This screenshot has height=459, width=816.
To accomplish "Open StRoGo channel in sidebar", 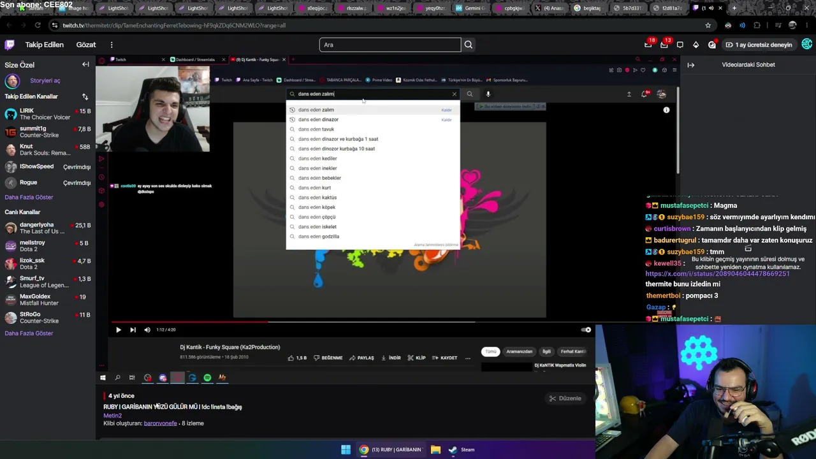I will 48,317.
